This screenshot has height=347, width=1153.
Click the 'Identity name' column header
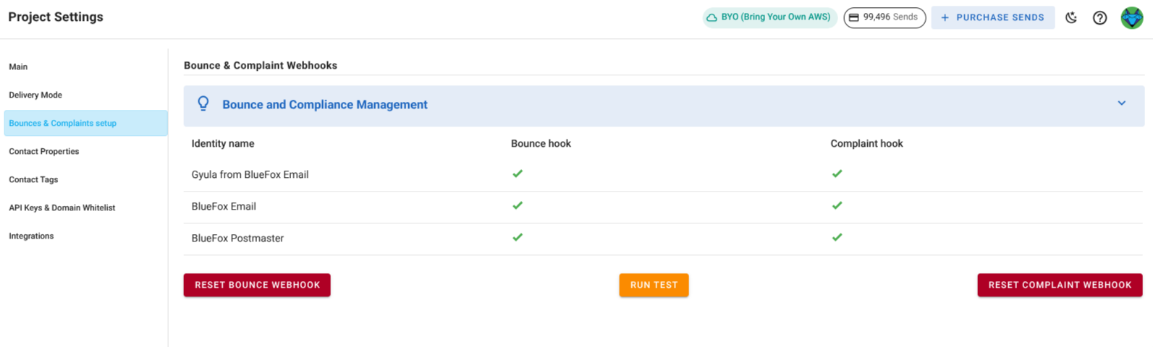(x=223, y=144)
